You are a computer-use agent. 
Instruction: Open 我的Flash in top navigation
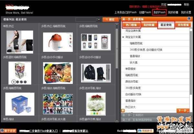[x=159, y=12]
